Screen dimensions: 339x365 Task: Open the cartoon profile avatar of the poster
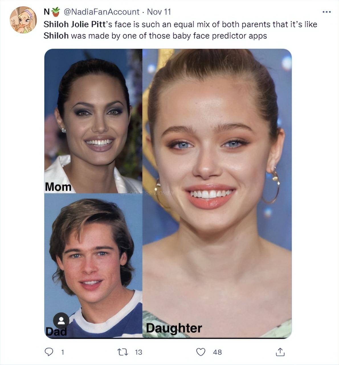pyautogui.click(x=23, y=20)
